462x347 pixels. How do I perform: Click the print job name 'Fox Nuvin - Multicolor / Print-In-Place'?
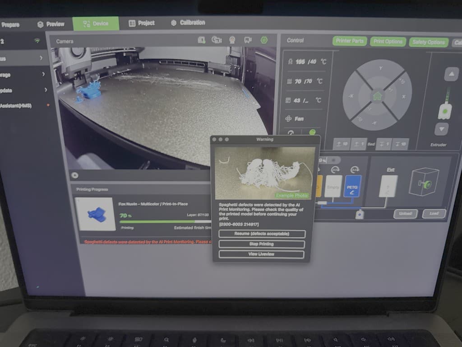click(x=153, y=204)
